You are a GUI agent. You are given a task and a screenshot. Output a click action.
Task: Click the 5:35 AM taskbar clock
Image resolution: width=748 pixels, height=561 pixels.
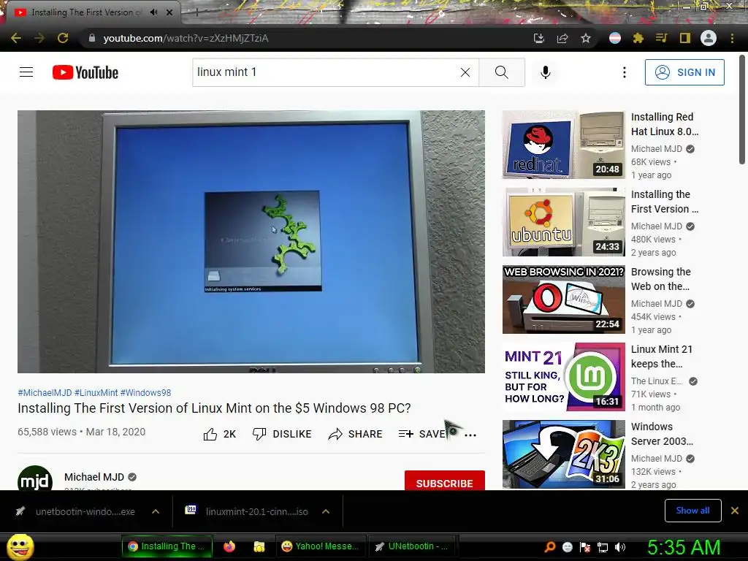[684, 547]
